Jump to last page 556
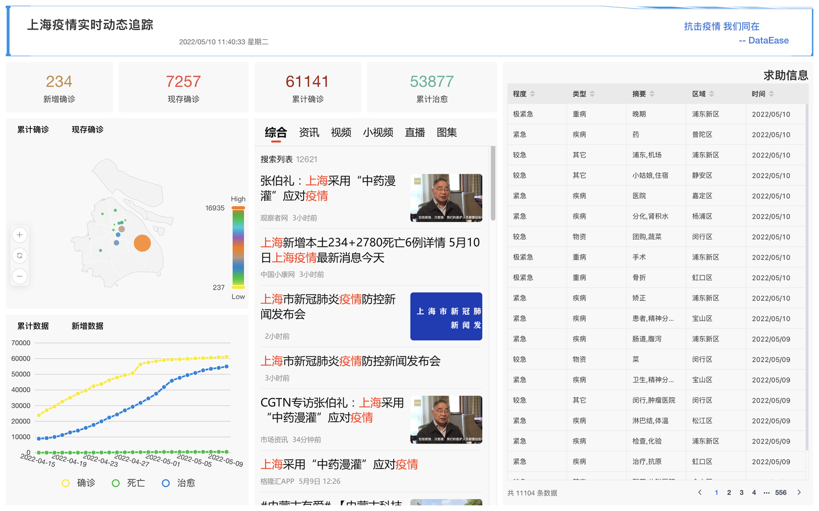The height and width of the screenshot is (511, 819). tap(781, 492)
